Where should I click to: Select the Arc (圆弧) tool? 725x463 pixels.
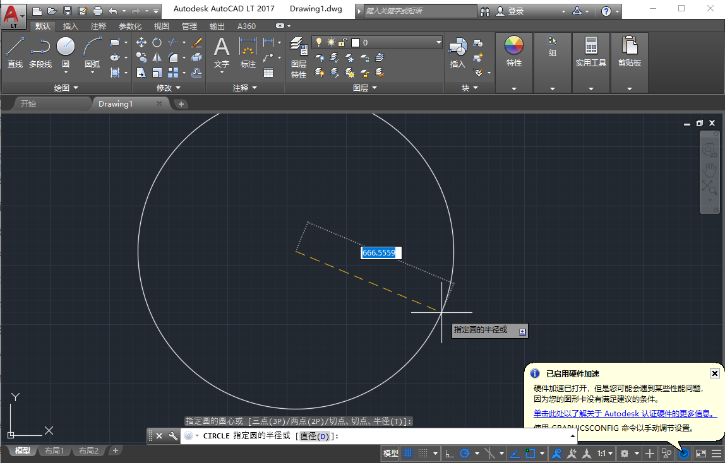coord(92,52)
